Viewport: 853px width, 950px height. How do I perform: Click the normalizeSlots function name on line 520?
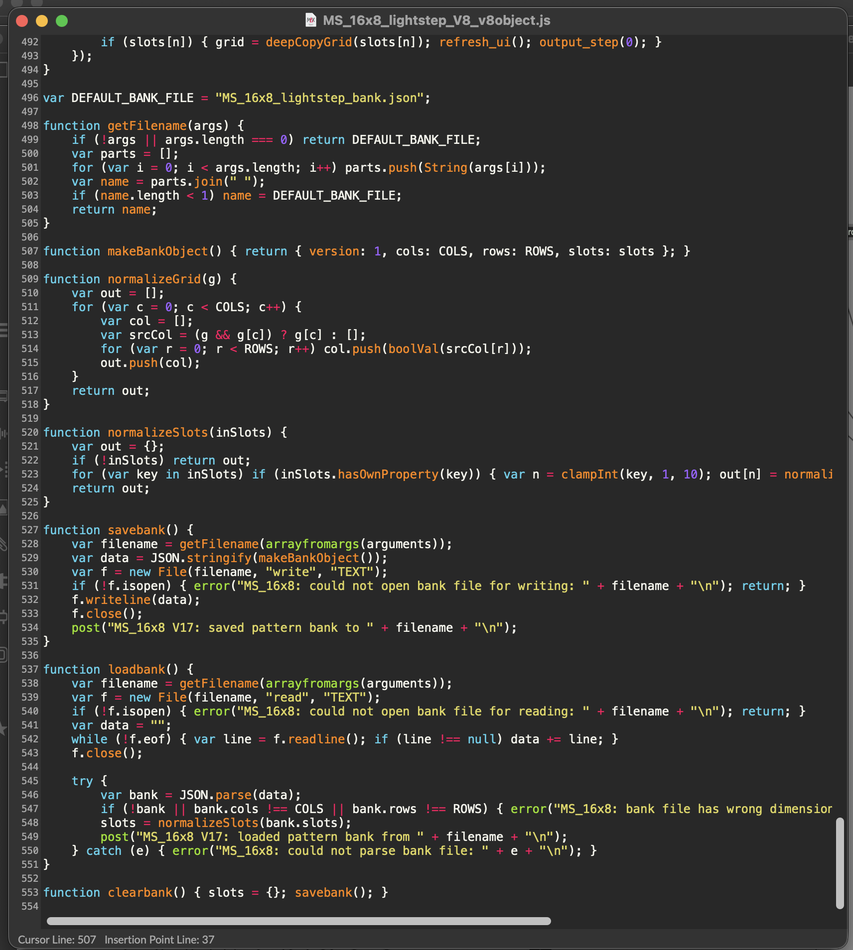(x=158, y=433)
